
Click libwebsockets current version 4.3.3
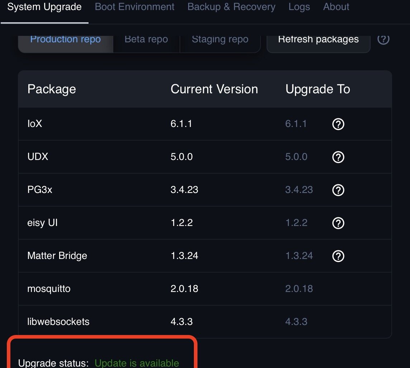(x=181, y=321)
